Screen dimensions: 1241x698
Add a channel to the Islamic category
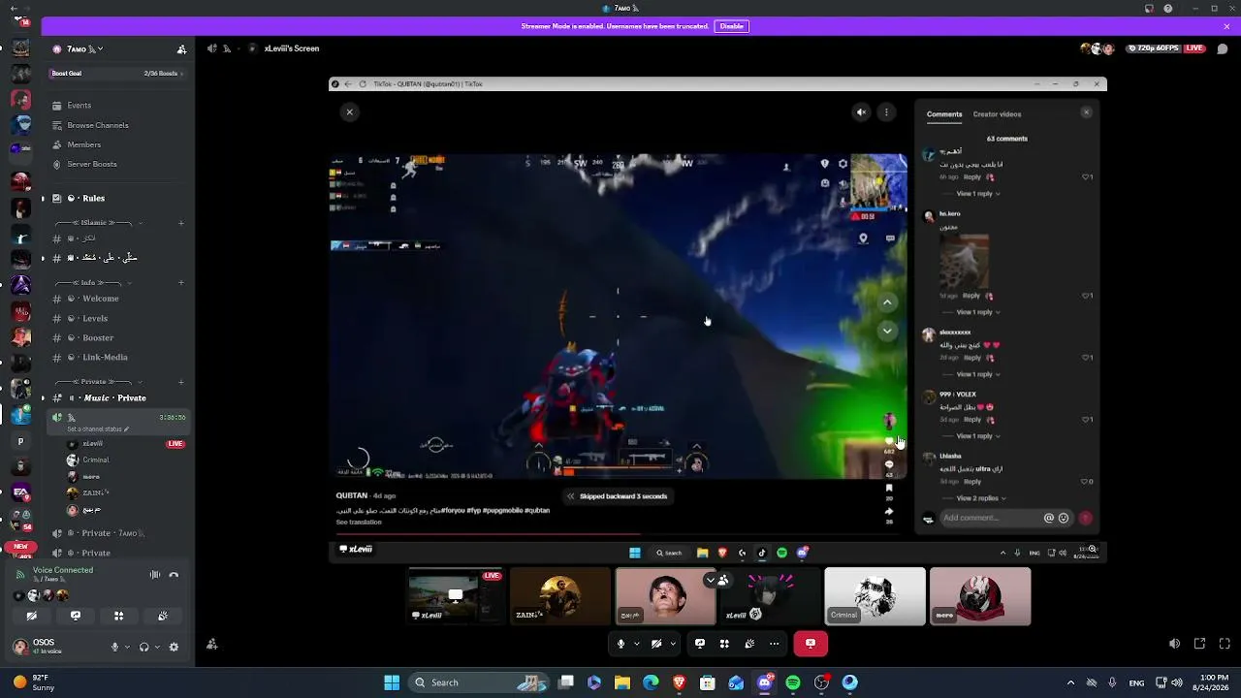(181, 223)
